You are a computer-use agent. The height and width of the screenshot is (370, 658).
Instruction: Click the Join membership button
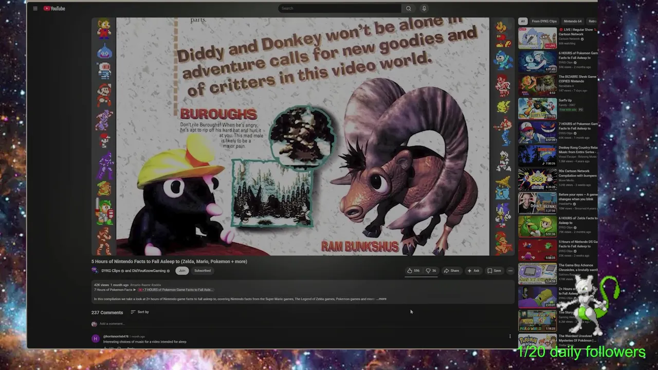coord(181,271)
